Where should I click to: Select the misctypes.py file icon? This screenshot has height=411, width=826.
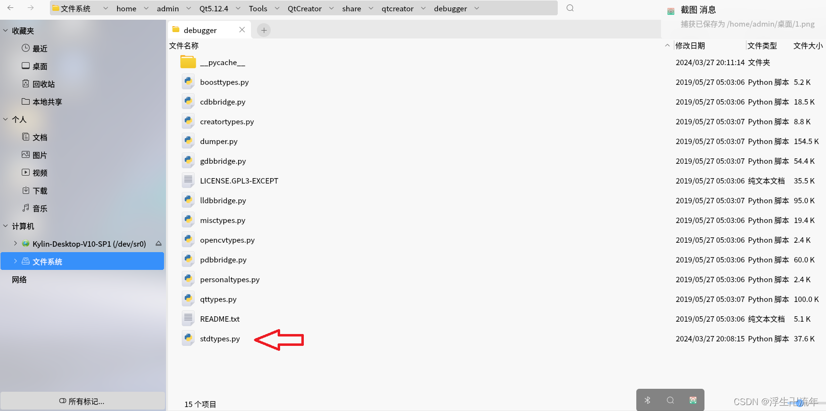click(188, 220)
